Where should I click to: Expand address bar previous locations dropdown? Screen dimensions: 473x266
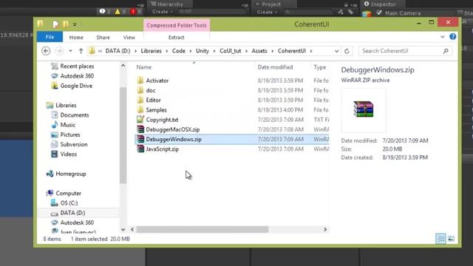coord(337,51)
